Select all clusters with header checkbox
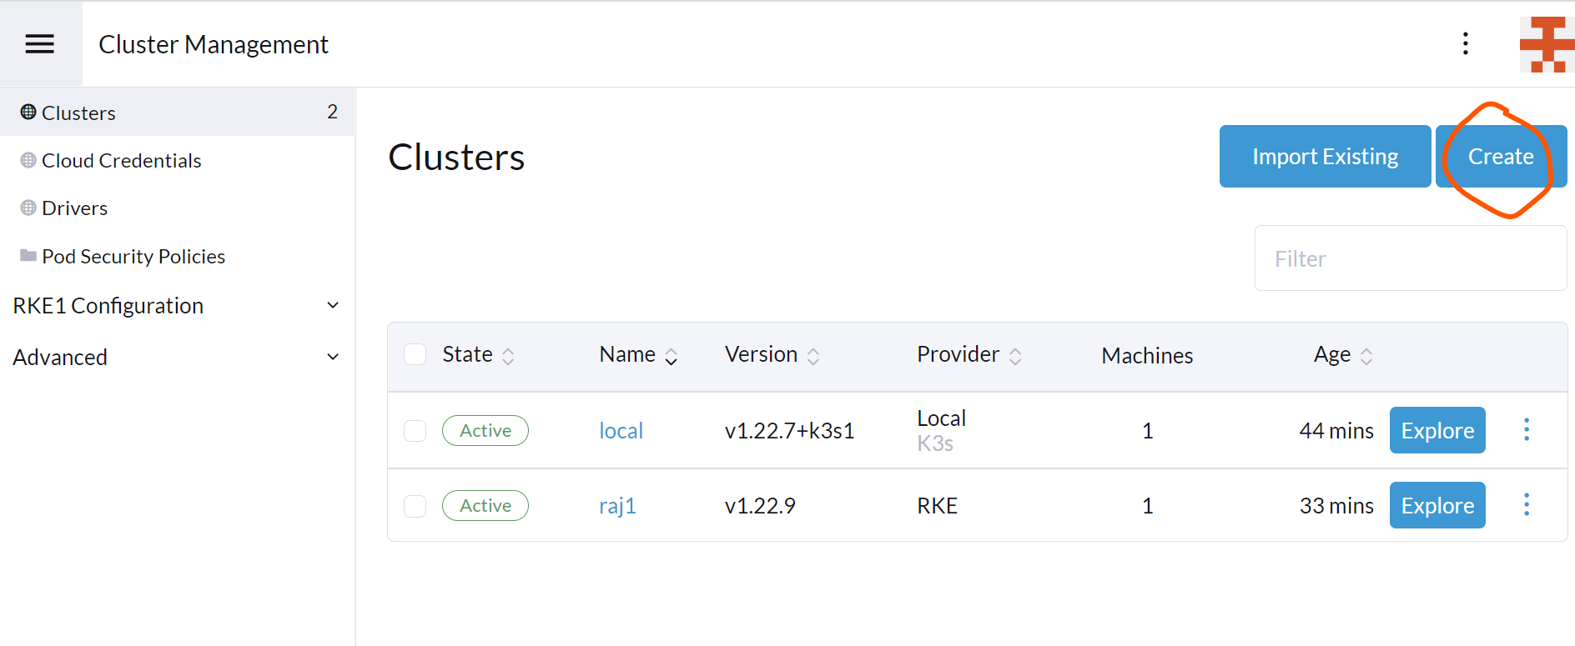The height and width of the screenshot is (646, 1575). point(415,355)
